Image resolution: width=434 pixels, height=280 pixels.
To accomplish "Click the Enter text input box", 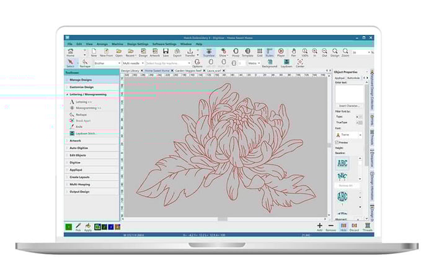I will coord(350,93).
